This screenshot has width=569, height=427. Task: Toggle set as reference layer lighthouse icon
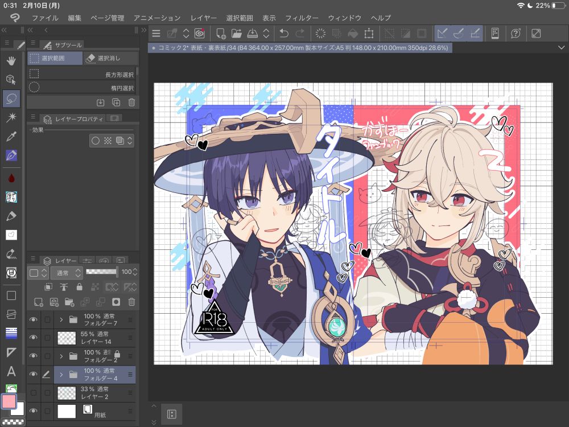(64, 287)
